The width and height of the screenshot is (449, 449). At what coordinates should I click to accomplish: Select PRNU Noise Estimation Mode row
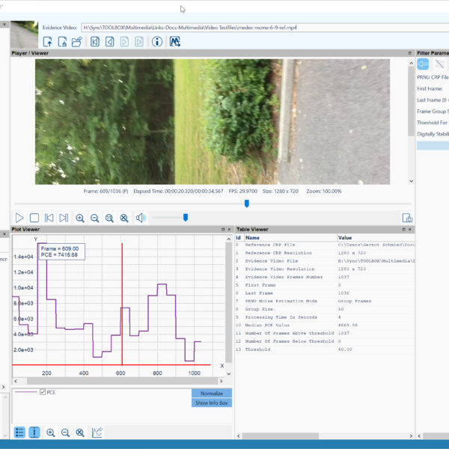point(325,301)
